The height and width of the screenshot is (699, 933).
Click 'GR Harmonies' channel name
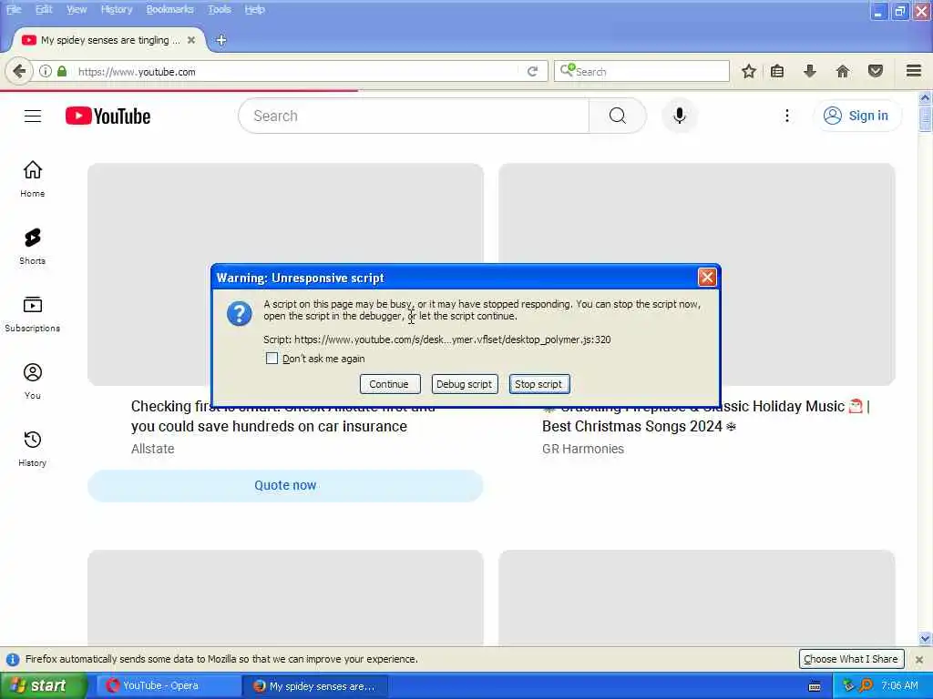[583, 449]
